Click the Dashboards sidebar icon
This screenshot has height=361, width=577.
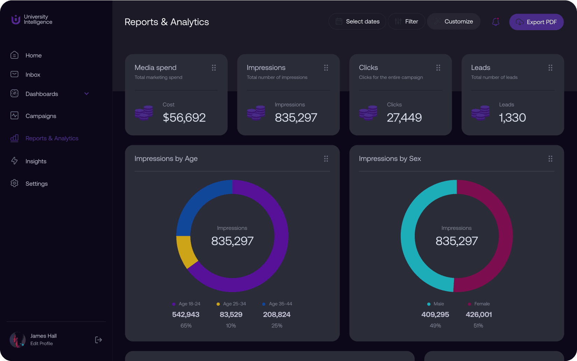point(14,93)
